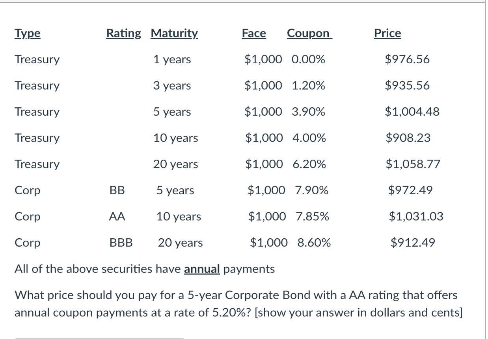The height and width of the screenshot is (339, 488).
Task: Select the $935.56 price value
Action: point(407,86)
